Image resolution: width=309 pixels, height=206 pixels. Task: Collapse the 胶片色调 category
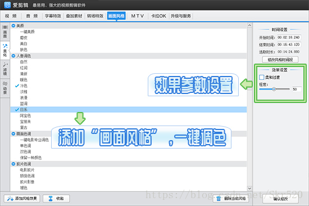[13, 164]
